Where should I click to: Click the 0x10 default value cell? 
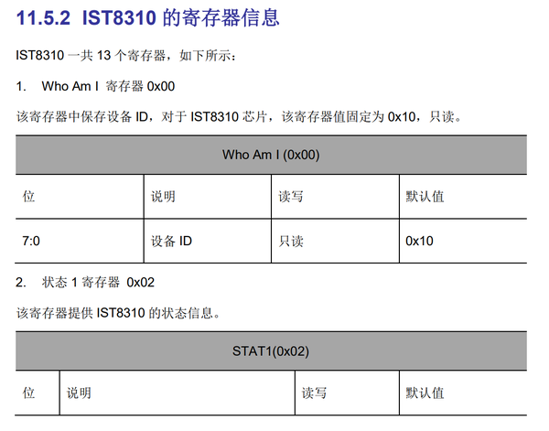[x=419, y=242]
